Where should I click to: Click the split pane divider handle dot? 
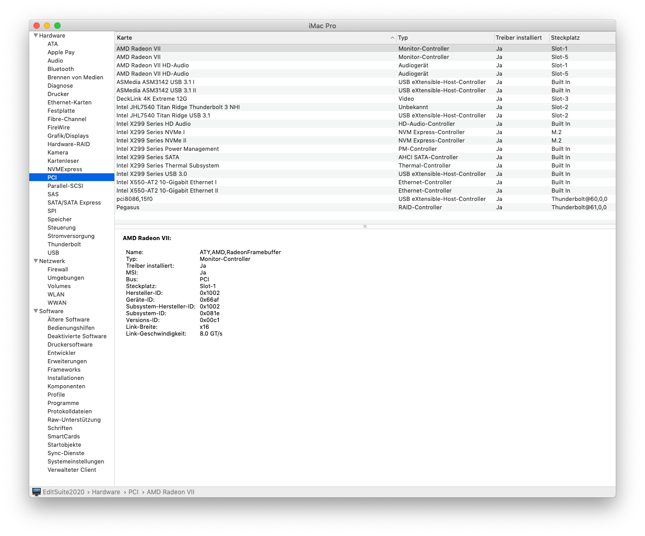point(365,227)
